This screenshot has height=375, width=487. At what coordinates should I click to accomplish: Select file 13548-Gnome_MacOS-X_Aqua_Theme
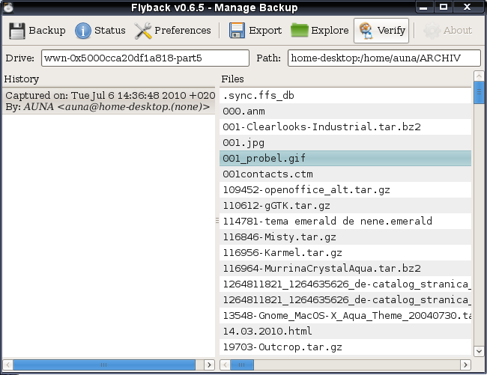pyautogui.click(x=345, y=315)
